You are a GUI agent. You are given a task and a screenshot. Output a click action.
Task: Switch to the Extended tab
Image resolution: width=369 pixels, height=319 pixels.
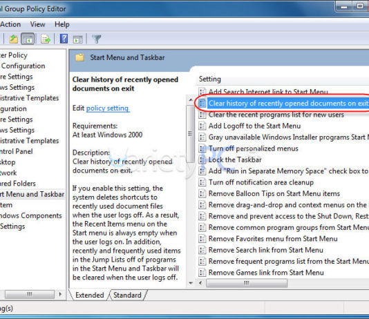tap(89, 295)
